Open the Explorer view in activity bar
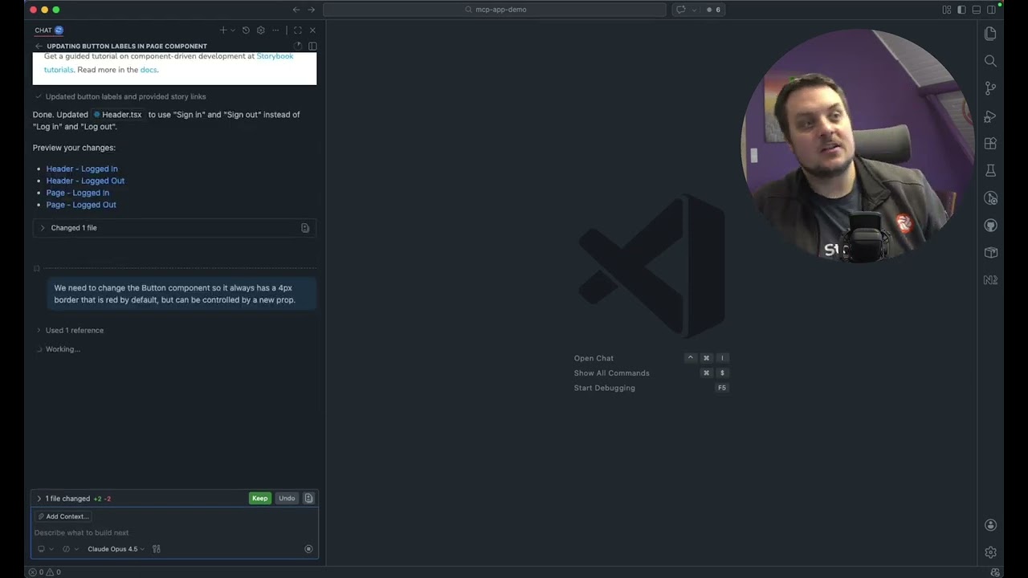Image resolution: width=1028 pixels, height=578 pixels. pos(990,34)
